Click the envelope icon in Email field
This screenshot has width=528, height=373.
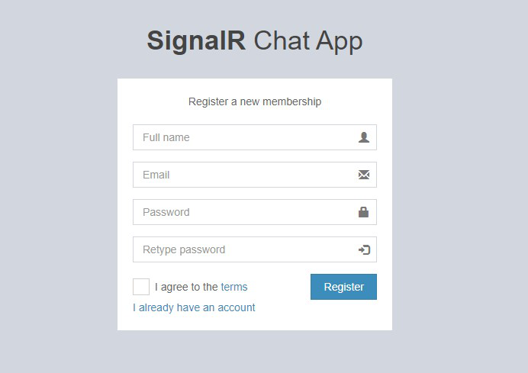pyautogui.click(x=364, y=175)
